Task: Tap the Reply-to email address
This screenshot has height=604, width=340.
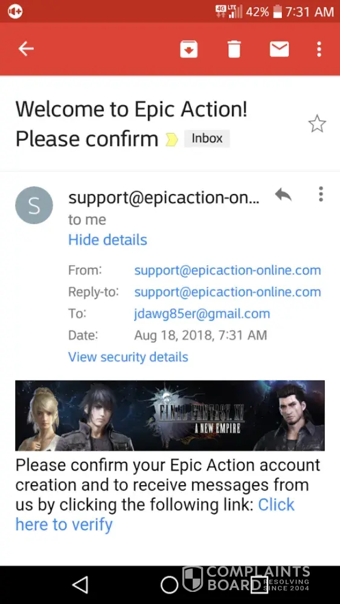Action: [x=228, y=292]
